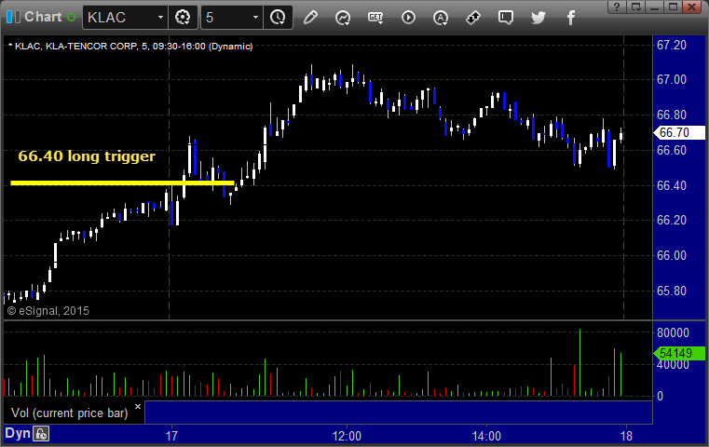Click the blue window link bars icon
Image resolution: width=709 pixels, height=447 pixels.
[x=13, y=17]
